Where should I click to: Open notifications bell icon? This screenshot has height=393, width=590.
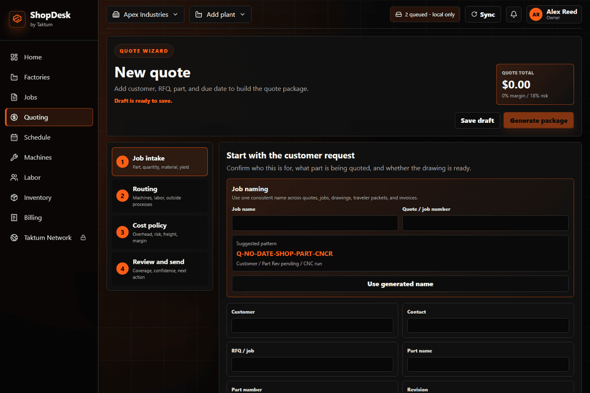[514, 14]
